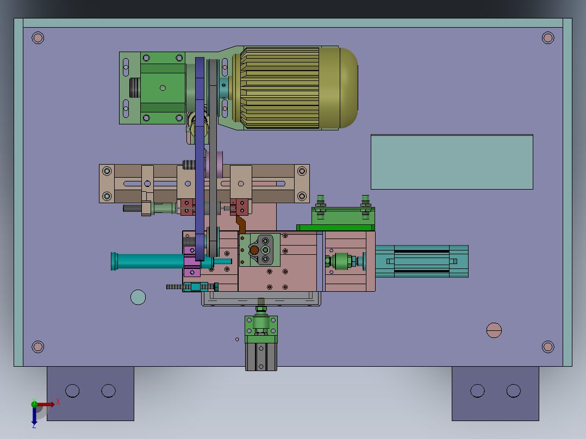Image resolution: width=586 pixels, height=439 pixels.
Task: Select the gray tray below the pink block
Action: click(x=261, y=299)
